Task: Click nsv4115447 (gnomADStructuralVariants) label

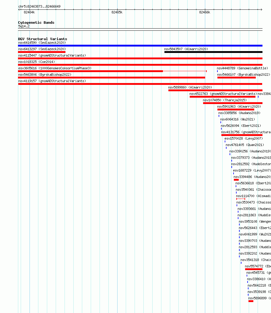Action: tap(52, 55)
